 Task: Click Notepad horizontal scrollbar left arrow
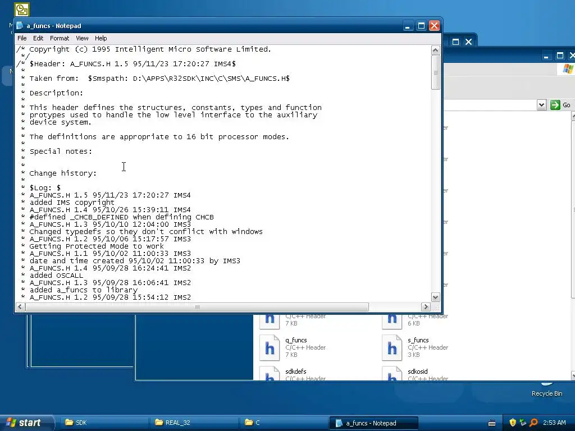click(20, 307)
